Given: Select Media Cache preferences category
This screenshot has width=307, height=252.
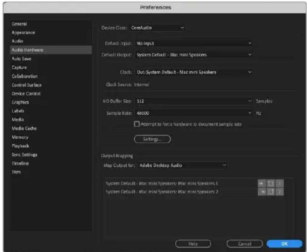Looking at the screenshot, I should click(51, 128).
